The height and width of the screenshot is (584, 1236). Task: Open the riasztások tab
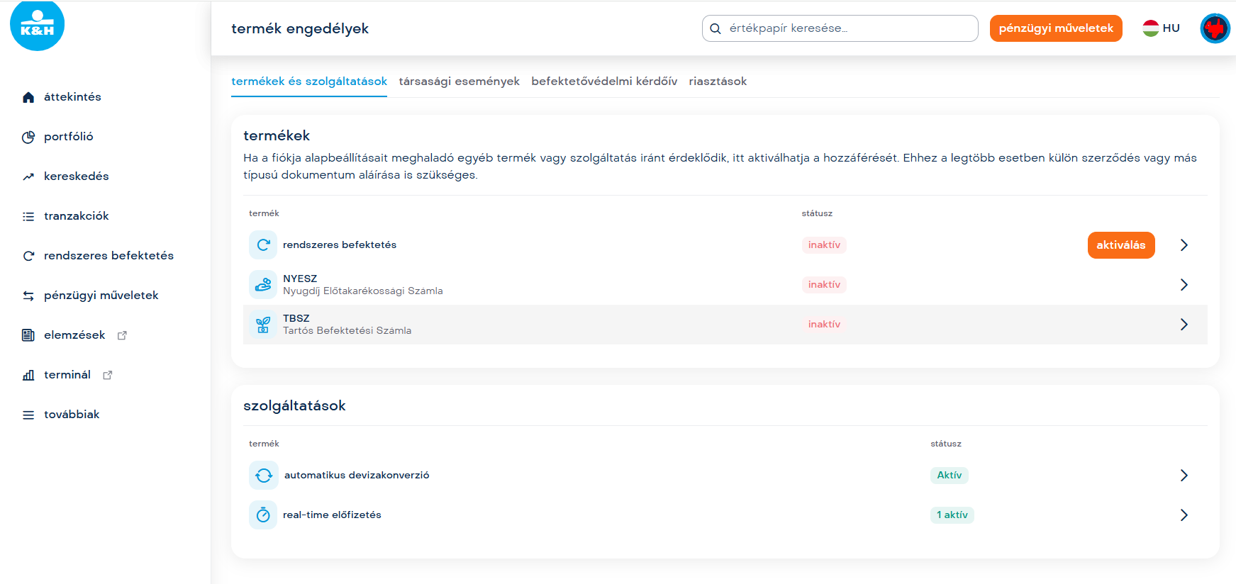pos(718,82)
